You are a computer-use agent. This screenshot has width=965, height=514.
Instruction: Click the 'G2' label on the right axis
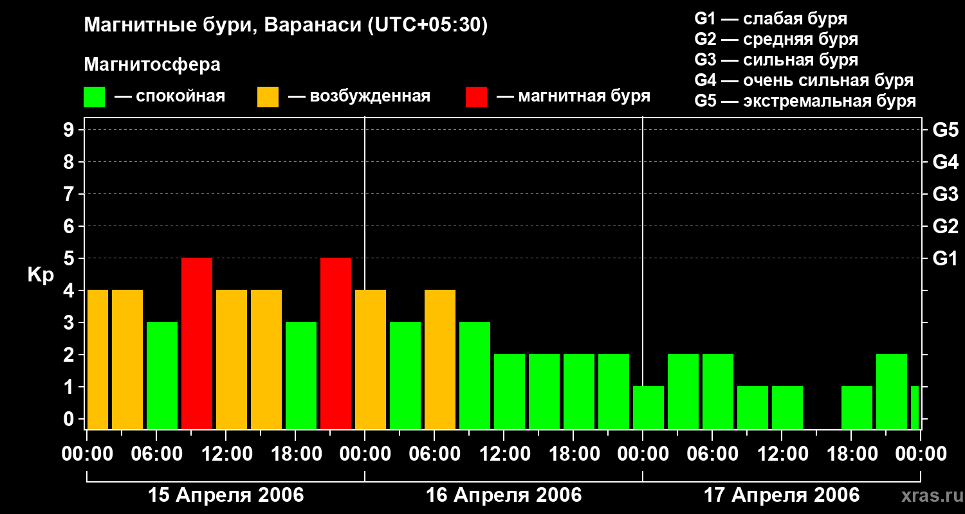click(945, 226)
